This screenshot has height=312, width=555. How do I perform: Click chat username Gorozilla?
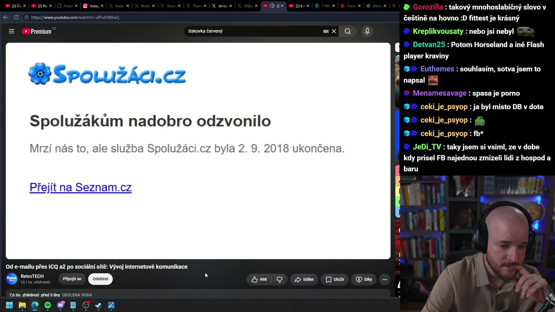(x=428, y=7)
